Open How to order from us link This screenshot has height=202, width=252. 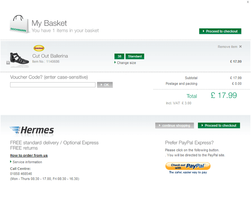point(29,155)
